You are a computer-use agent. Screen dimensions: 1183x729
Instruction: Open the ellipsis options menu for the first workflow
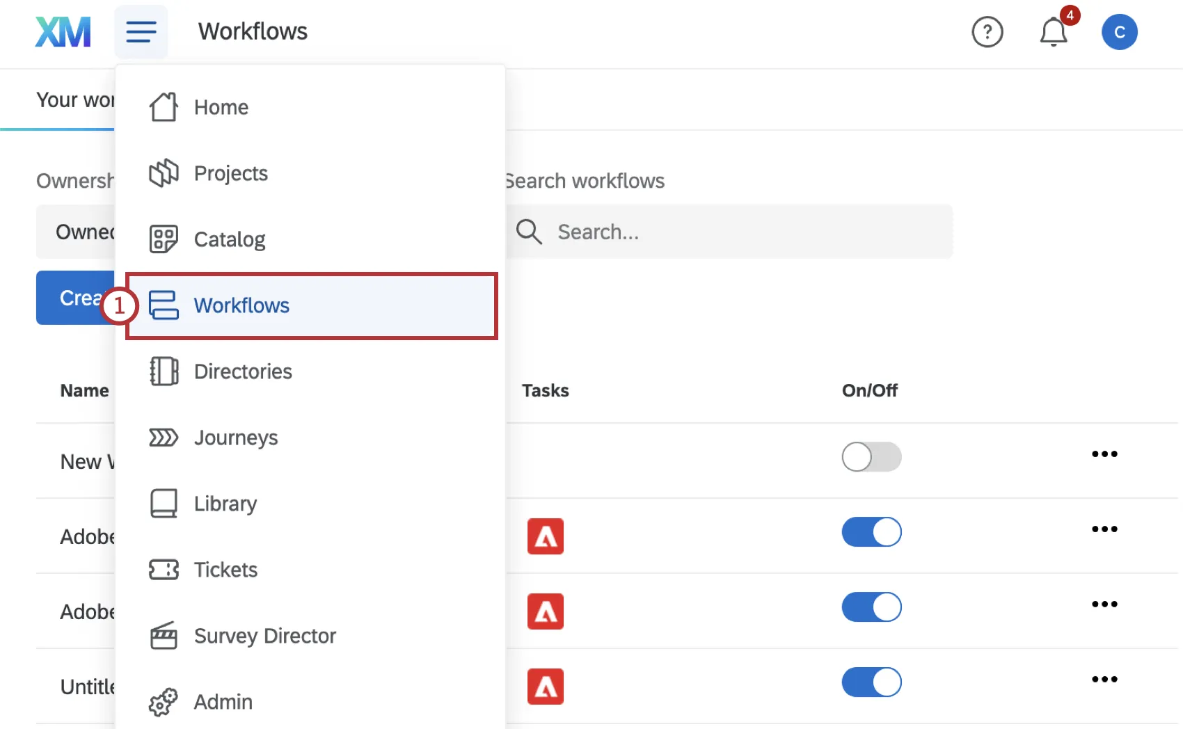click(1104, 454)
